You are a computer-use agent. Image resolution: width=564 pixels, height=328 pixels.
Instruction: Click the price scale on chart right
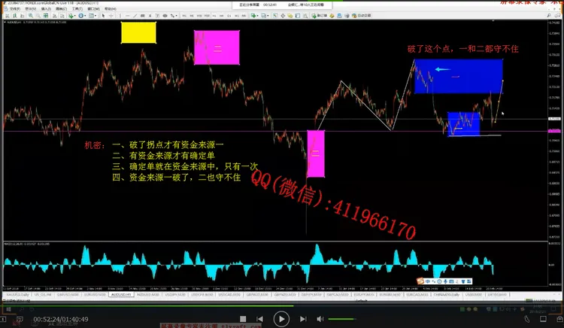tap(554, 129)
